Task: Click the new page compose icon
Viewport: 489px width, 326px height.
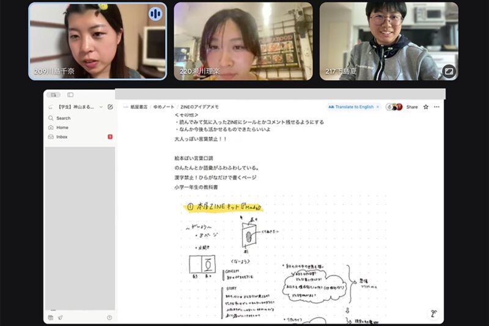Action: pyautogui.click(x=110, y=106)
